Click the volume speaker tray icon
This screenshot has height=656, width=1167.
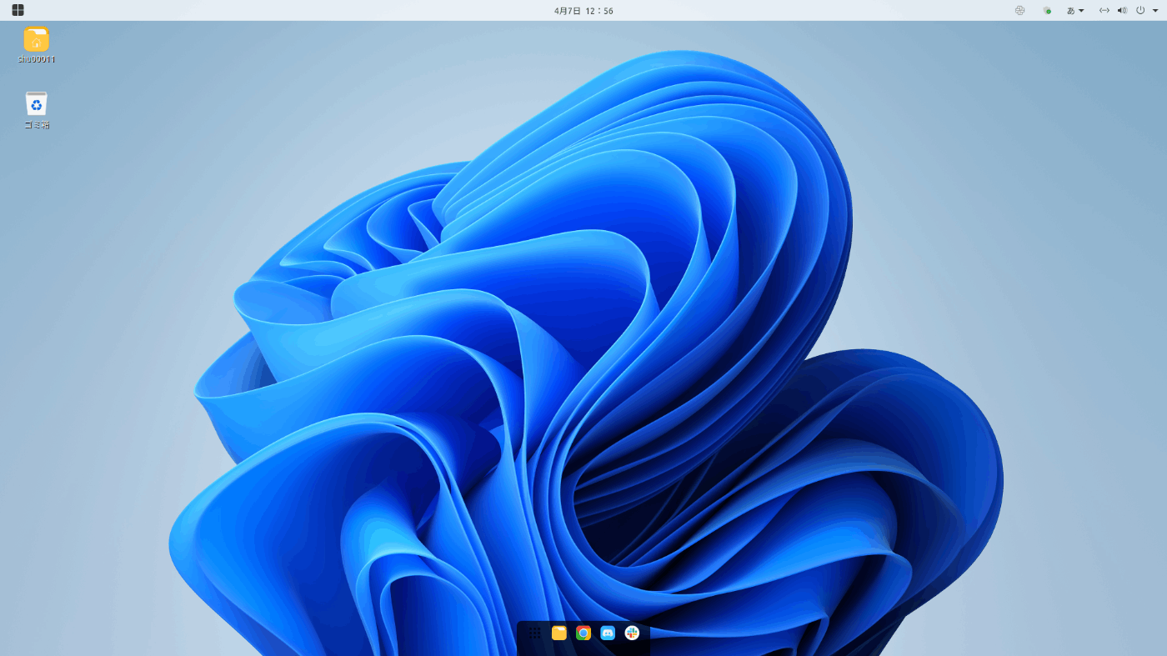pos(1122,11)
